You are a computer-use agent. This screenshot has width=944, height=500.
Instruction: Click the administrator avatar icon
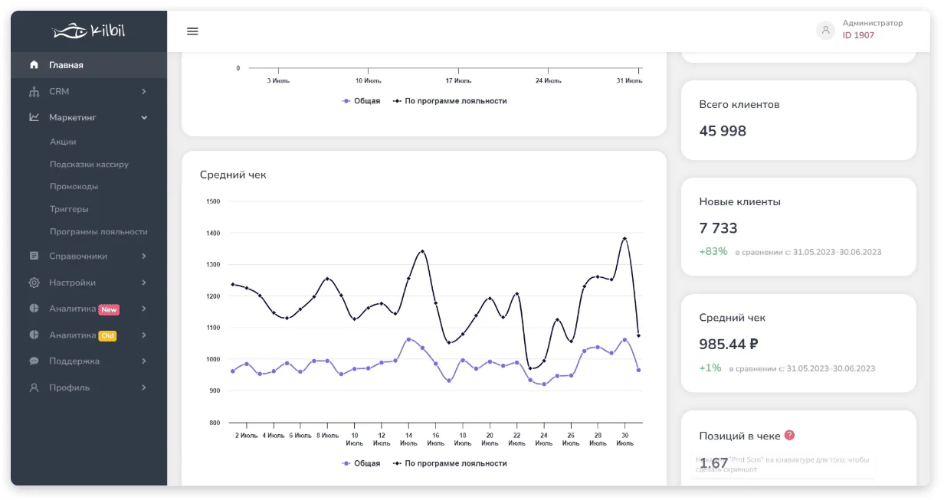tap(825, 31)
